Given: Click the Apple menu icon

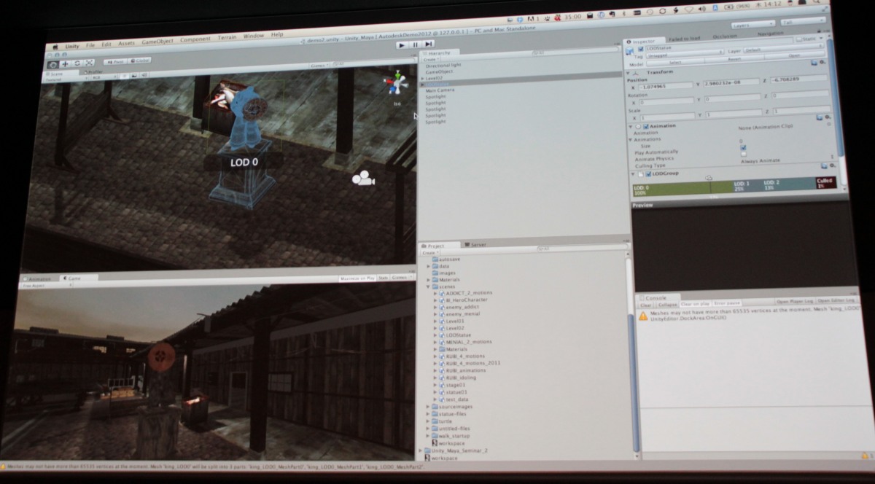Looking at the screenshot, I should (x=55, y=46).
